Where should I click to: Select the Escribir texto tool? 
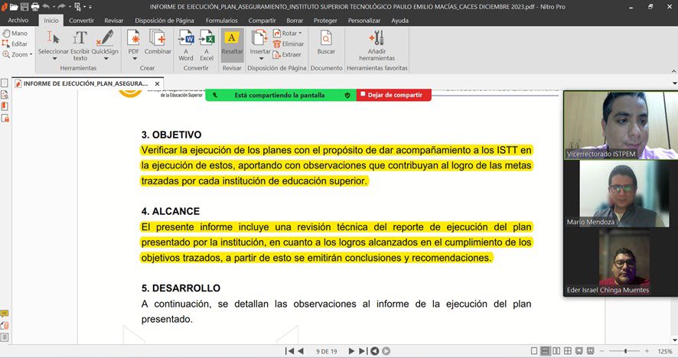[80, 45]
